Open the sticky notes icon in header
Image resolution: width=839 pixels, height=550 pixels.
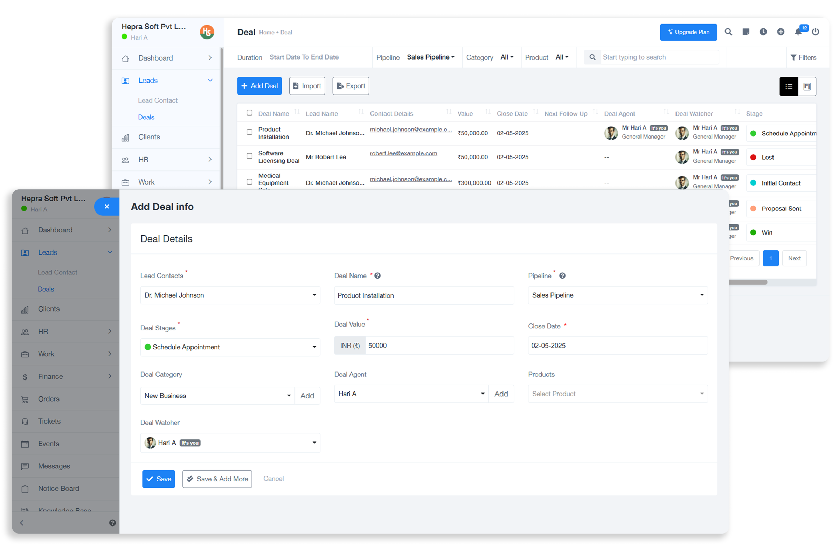click(x=746, y=32)
